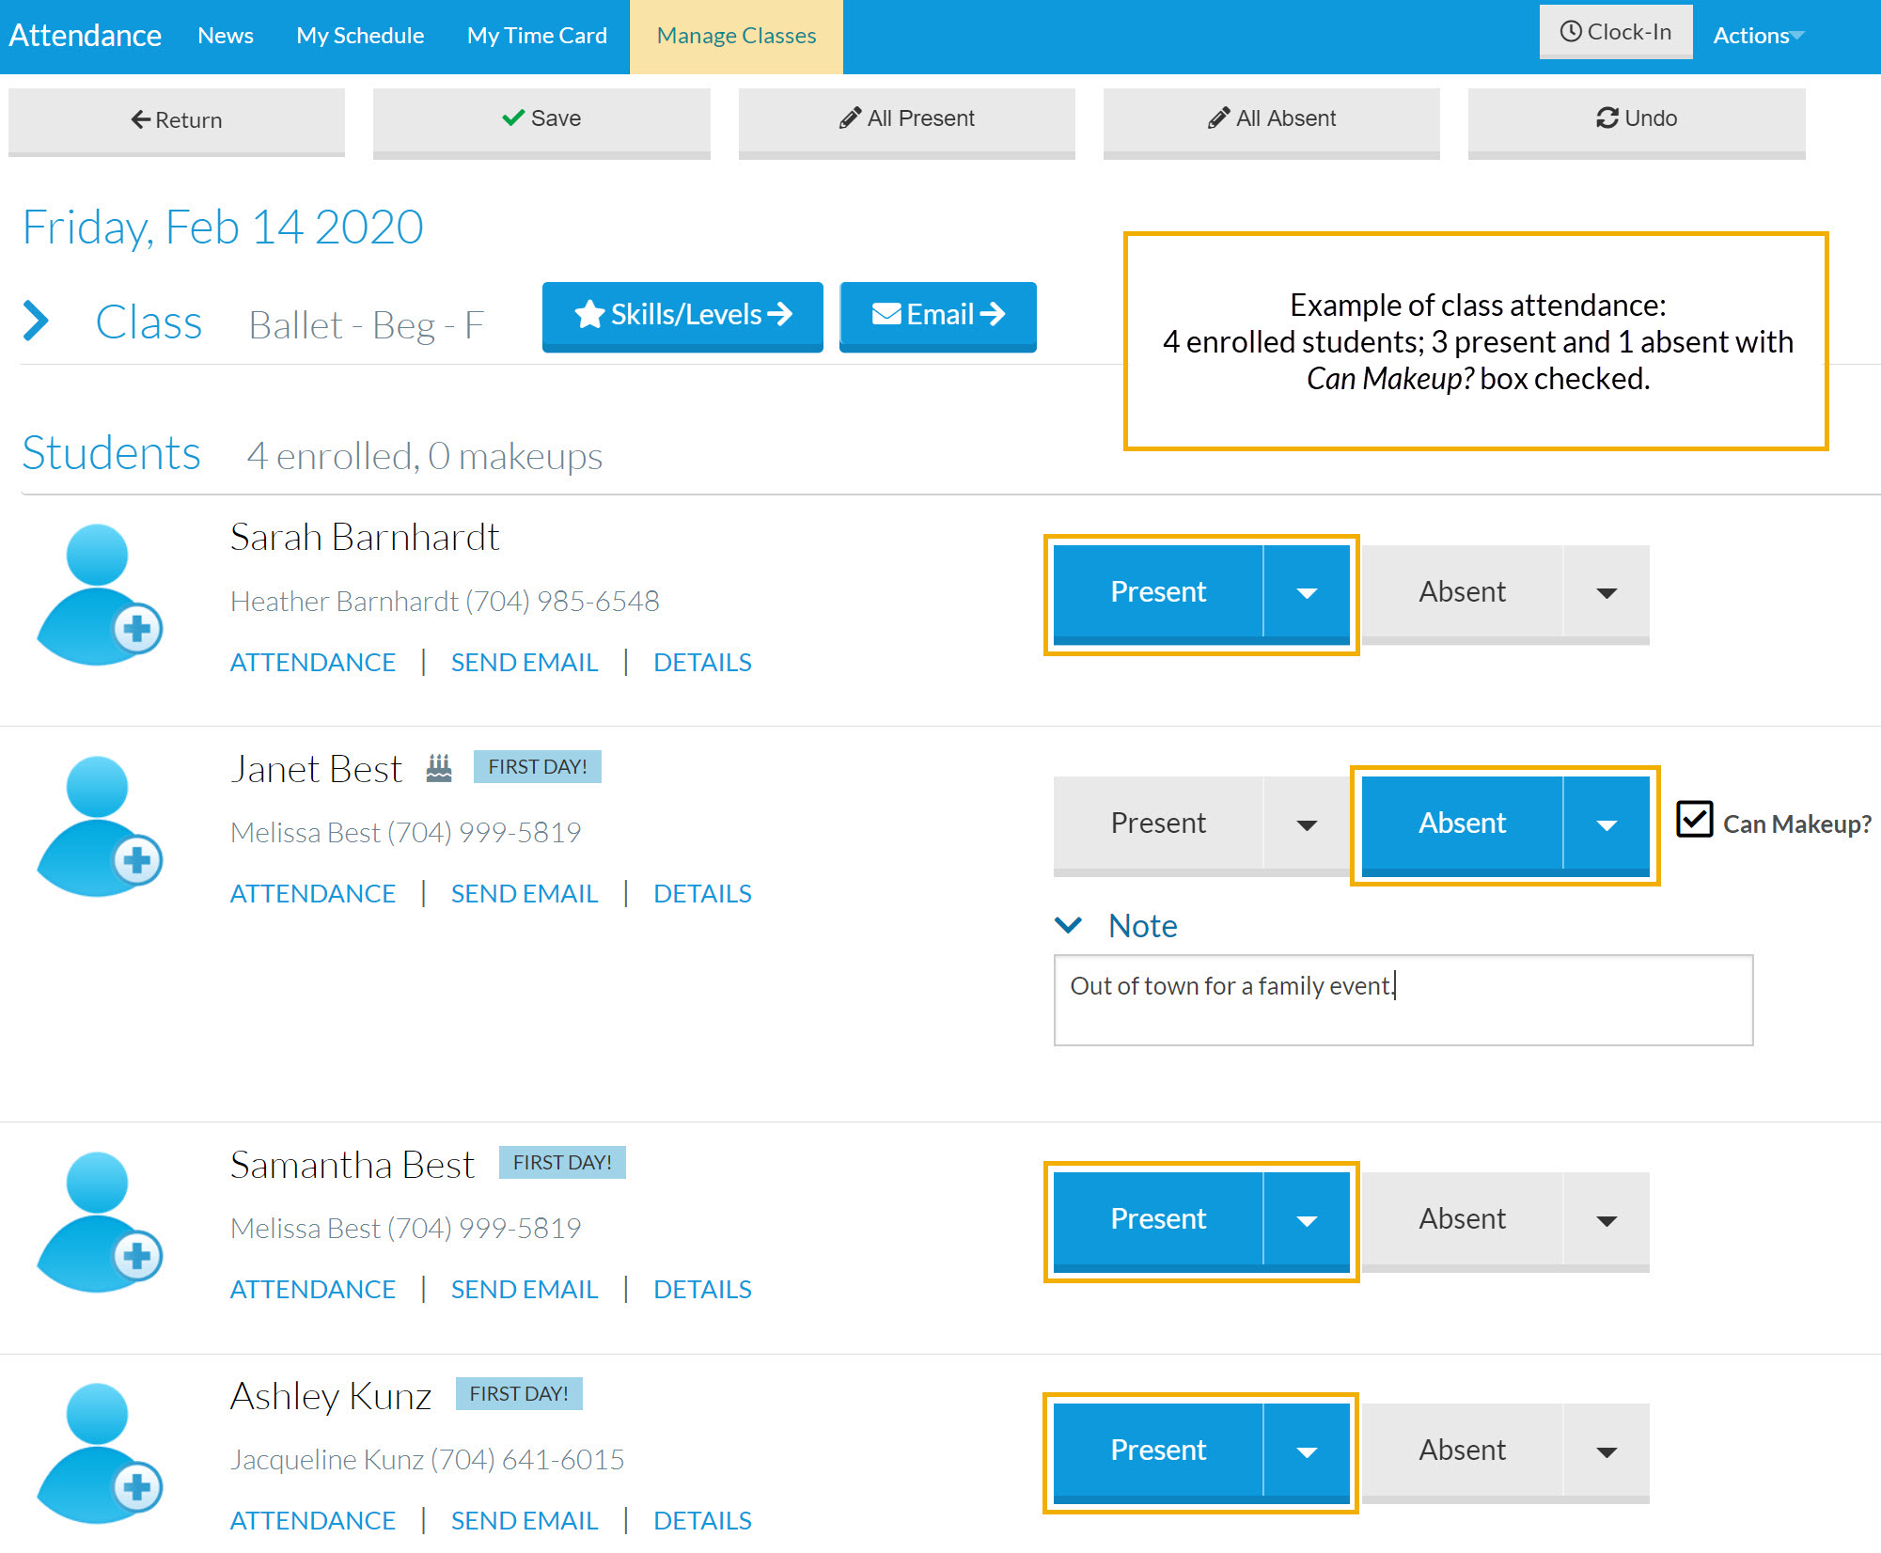
Task: Mark Sarah Barnhardt as Absent
Action: (1462, 592)
